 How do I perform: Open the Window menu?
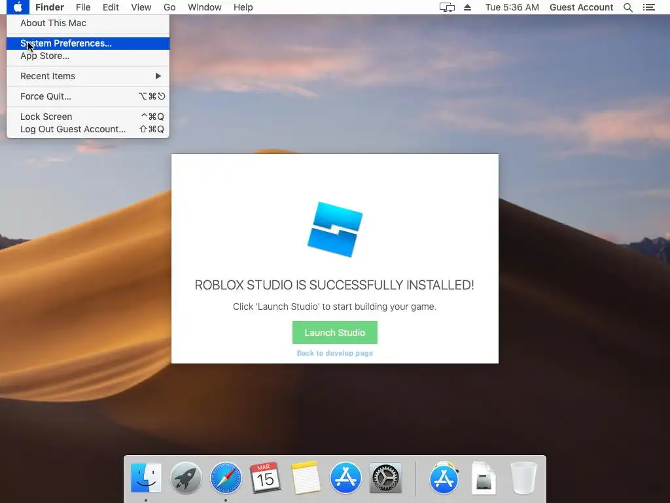coord(205,7)
